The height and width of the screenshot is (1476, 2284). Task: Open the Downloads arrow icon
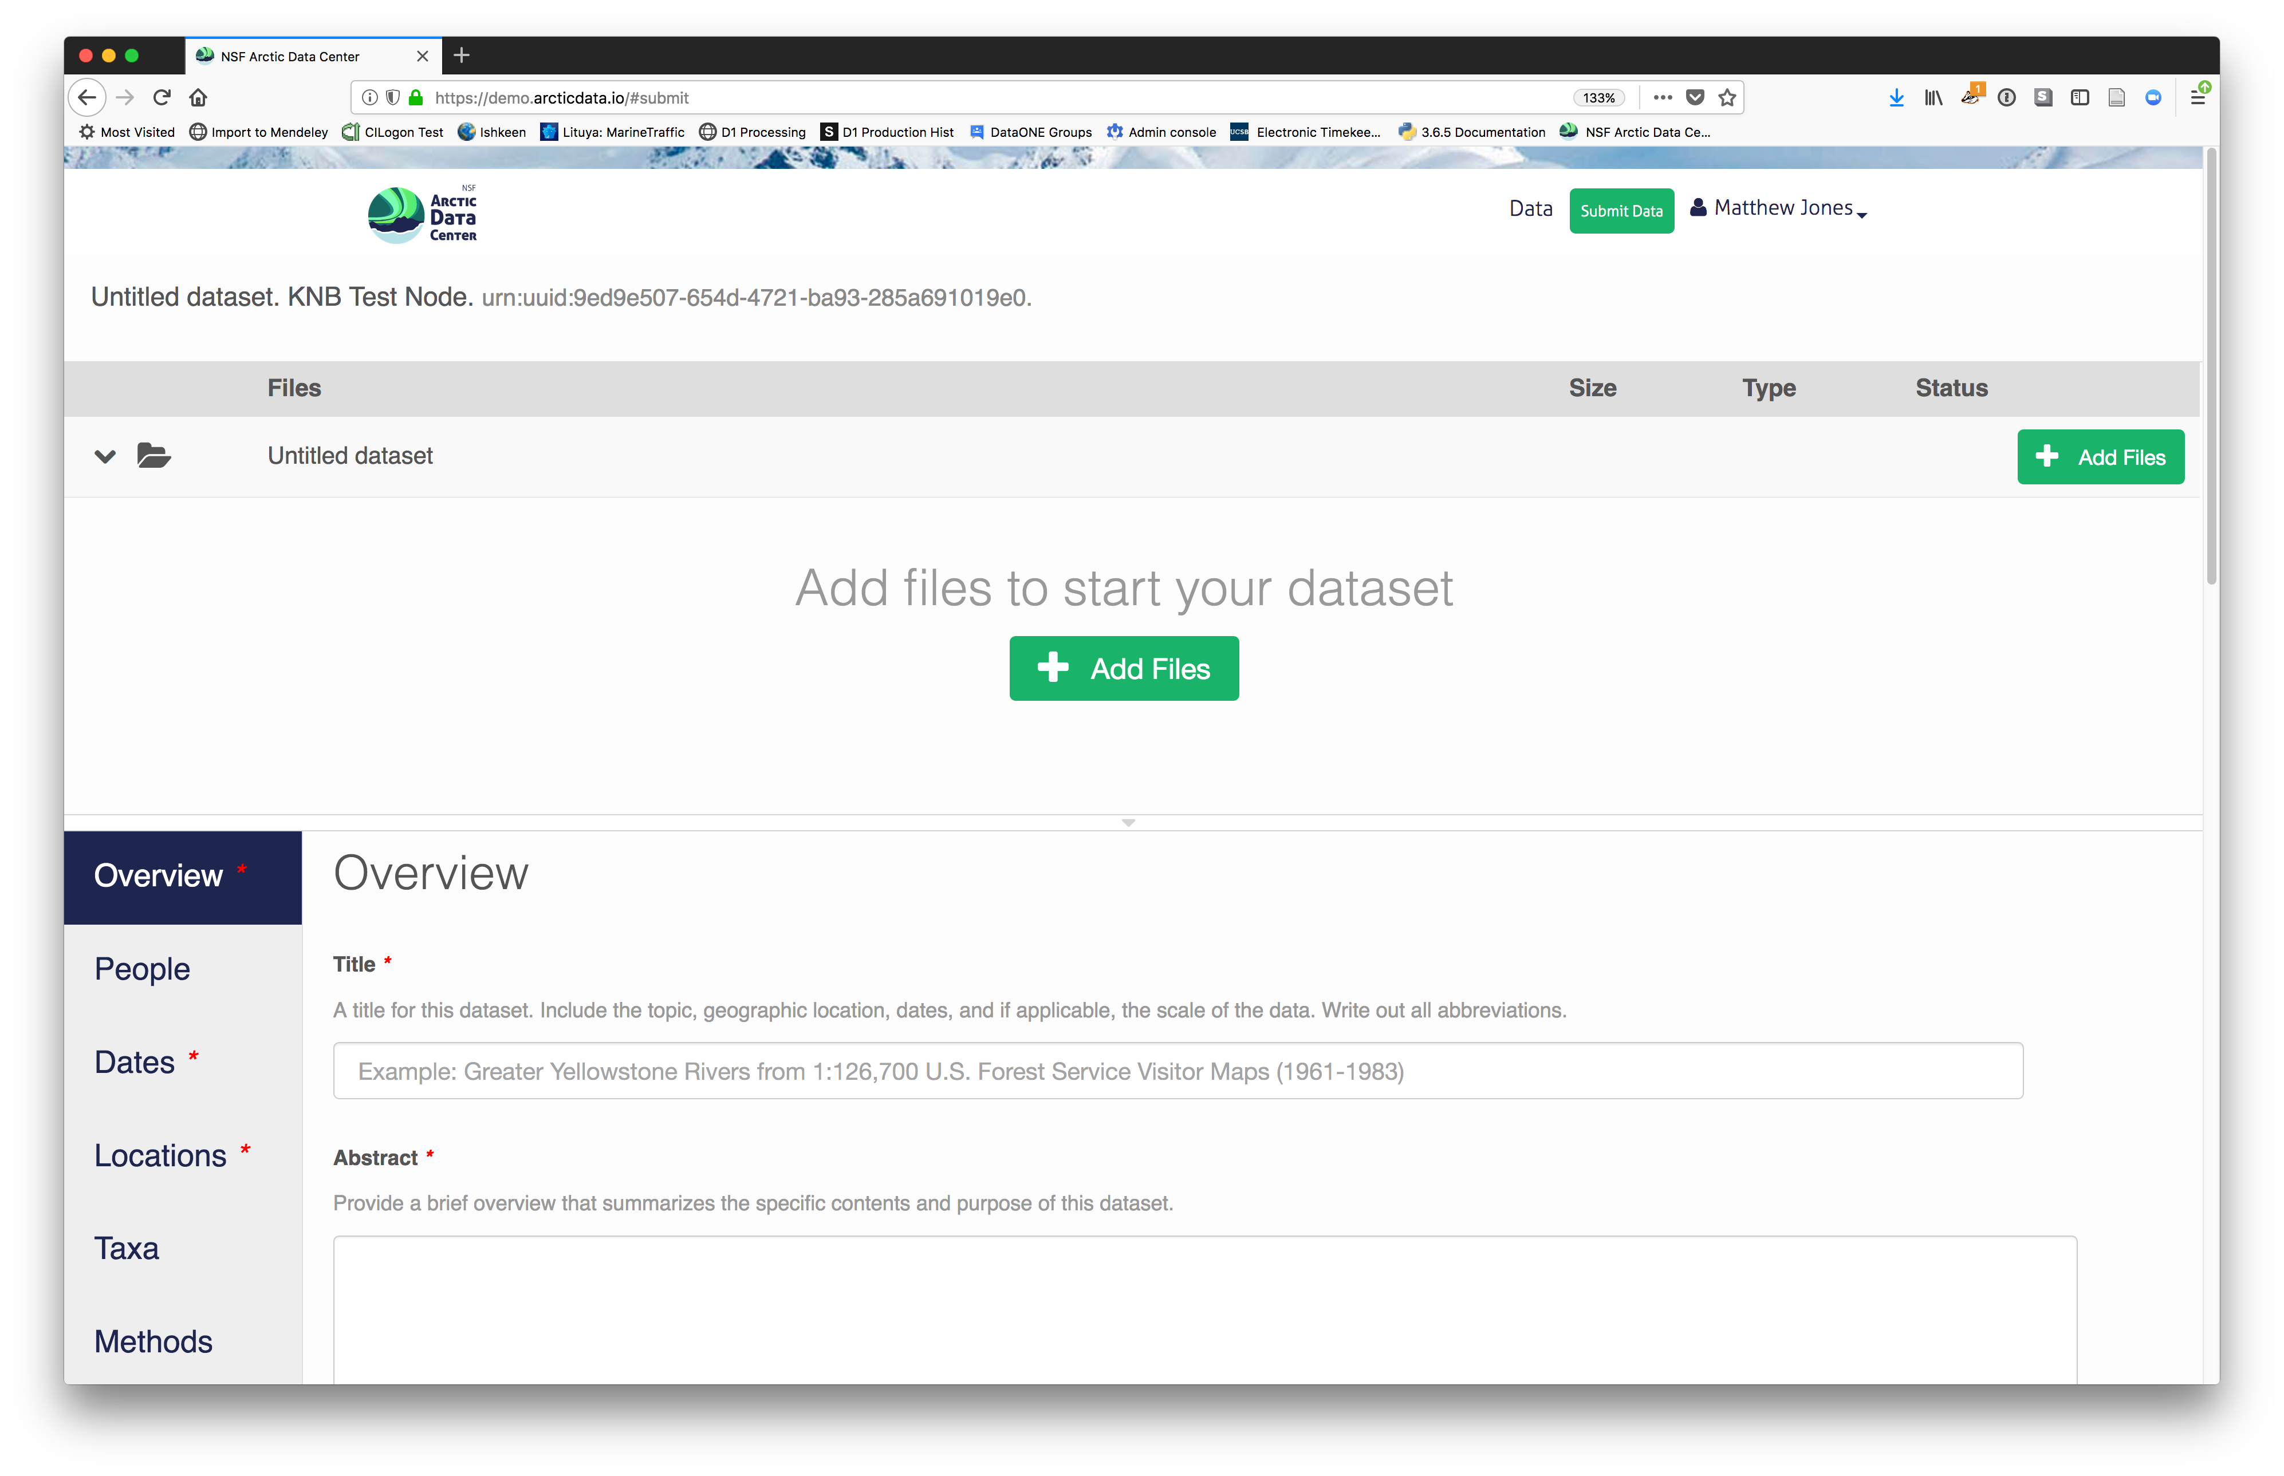[x=1896, y=98]
